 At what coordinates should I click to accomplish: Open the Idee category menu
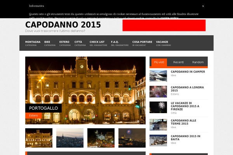[50, 43]
